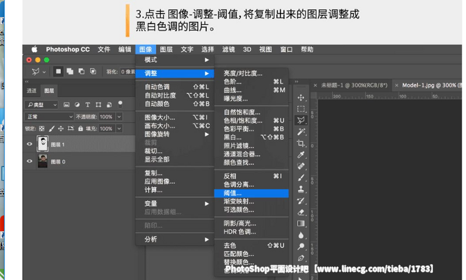Viewport: 466px width, 280px height.
Task: Open the 不透明度 opacity dropdown arrow
Action: 119,117
